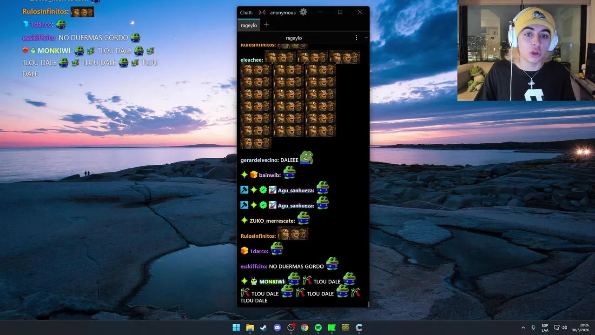
Task: Toggle streamer mode broadcast icon
Action: tap(262, 13)
